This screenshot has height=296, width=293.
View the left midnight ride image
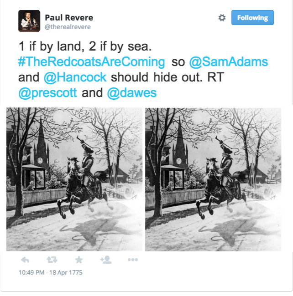coord(74,179)
